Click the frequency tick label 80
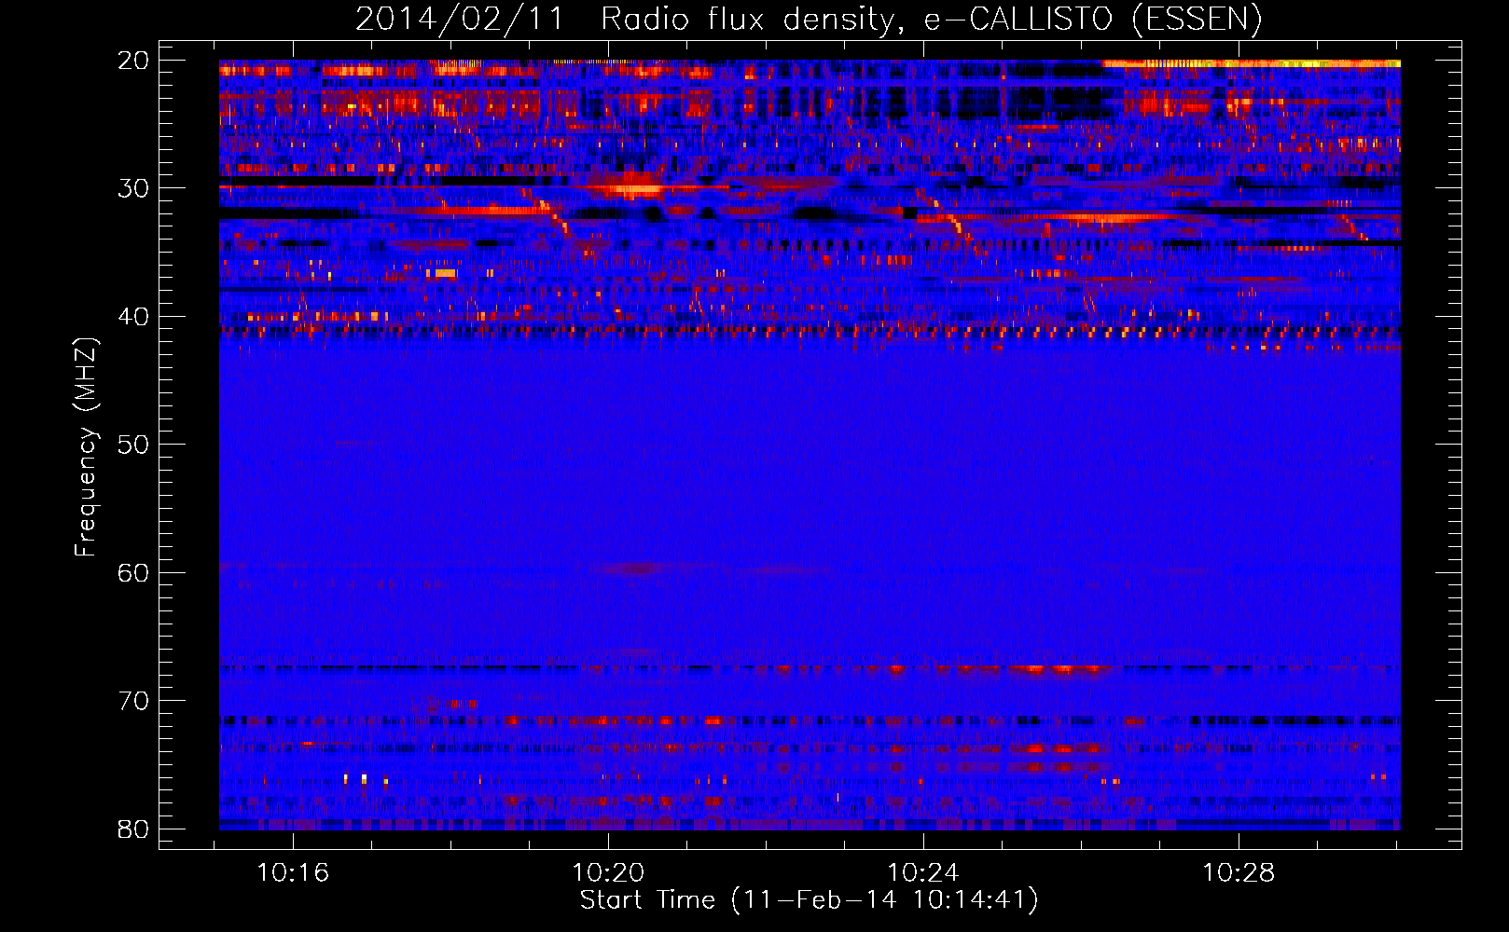This screenshot has height=932, width=1509. pyautogui.click(x=133, y=829)
